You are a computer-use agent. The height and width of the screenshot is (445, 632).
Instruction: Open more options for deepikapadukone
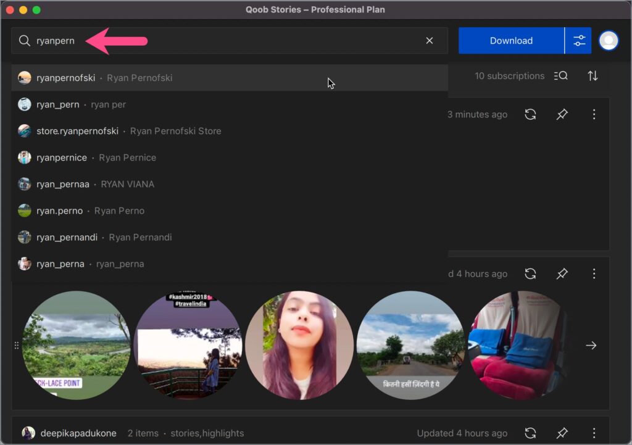[594, 433]
